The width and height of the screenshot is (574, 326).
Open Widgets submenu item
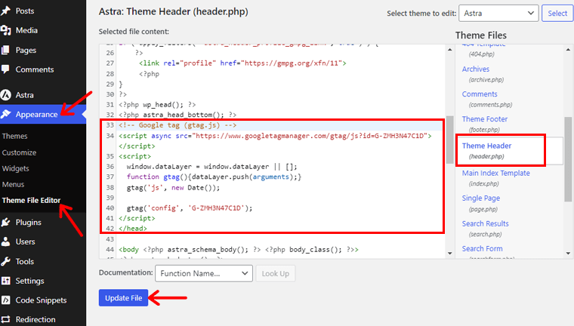coord(15,169)
